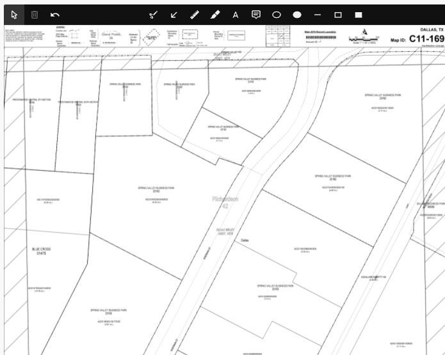
Task: Select the highlighter tool
Action: click(214, 14)
